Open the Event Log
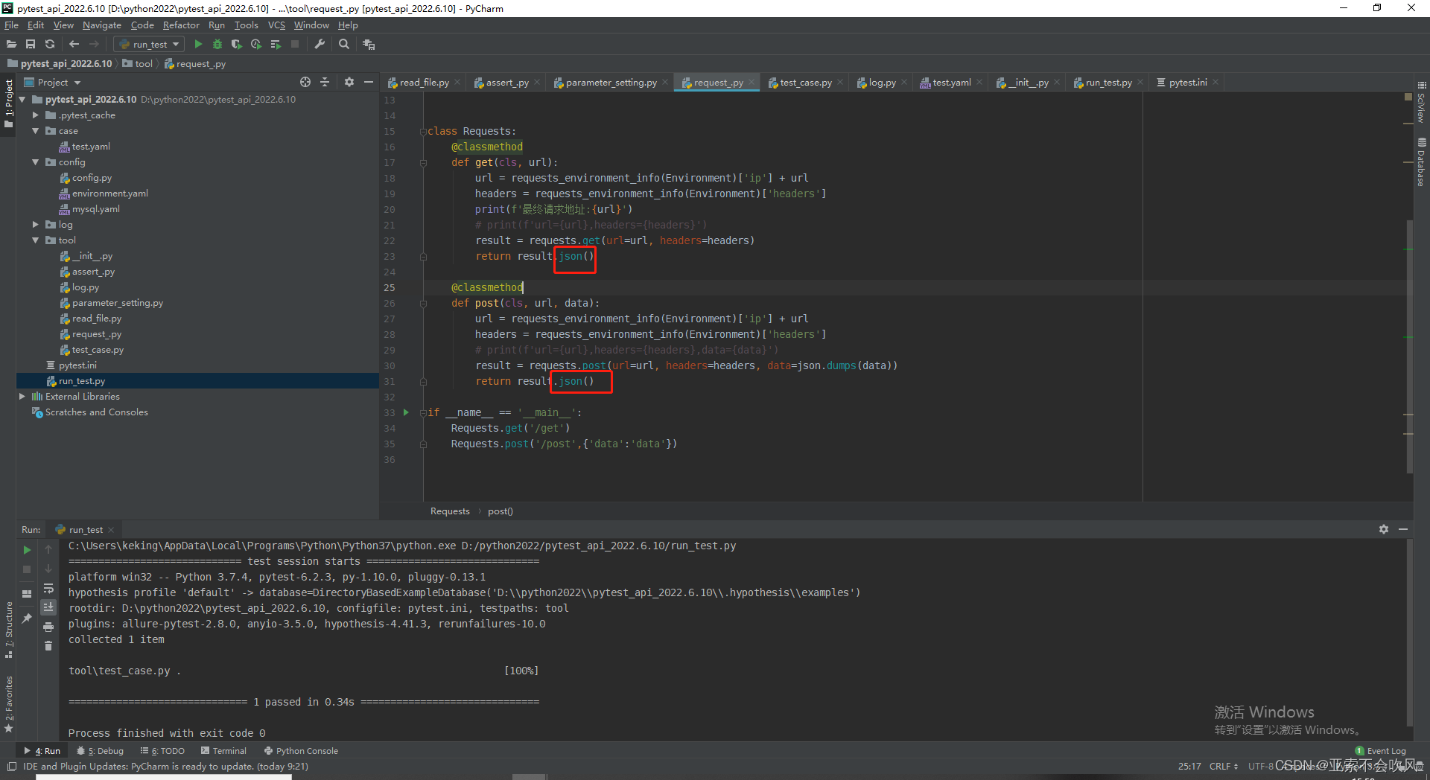The image size is (1430, 780). point(1380,751)
